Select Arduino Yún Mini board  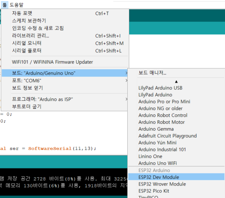[x=176, y=143]
